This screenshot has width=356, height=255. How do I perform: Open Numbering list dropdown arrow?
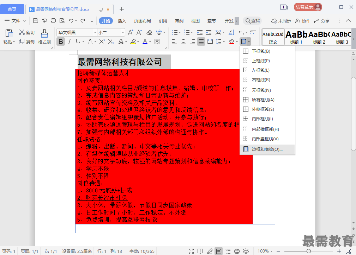(x=192, y=33)
